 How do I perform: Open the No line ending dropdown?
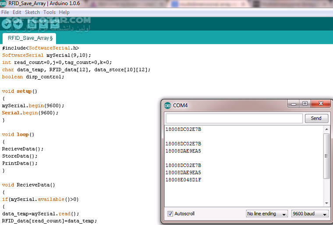pyautogui.click(x=267, y=214)
